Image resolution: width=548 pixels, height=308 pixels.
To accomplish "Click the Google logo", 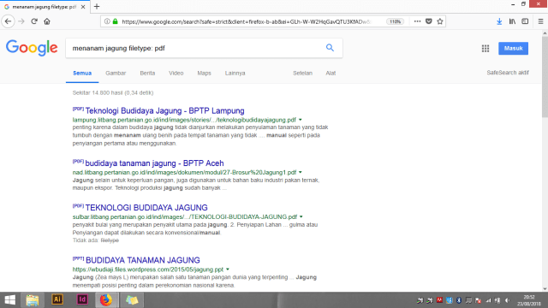I will click(x=32, y=48).
